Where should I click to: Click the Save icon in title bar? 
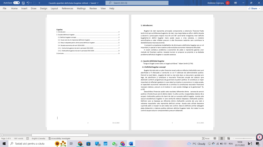23,3
